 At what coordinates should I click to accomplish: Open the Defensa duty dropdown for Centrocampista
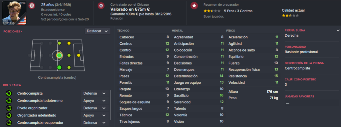(94, 94)
